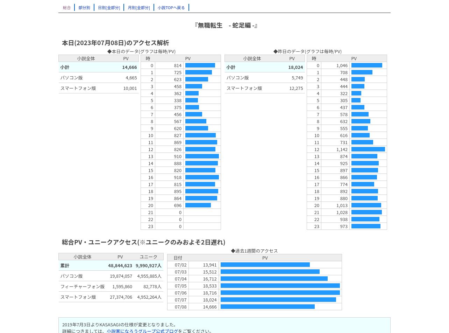Click yesterday's スマートフォン版 value 12,275
Screen dimensions: 449x333
[296, 88]
